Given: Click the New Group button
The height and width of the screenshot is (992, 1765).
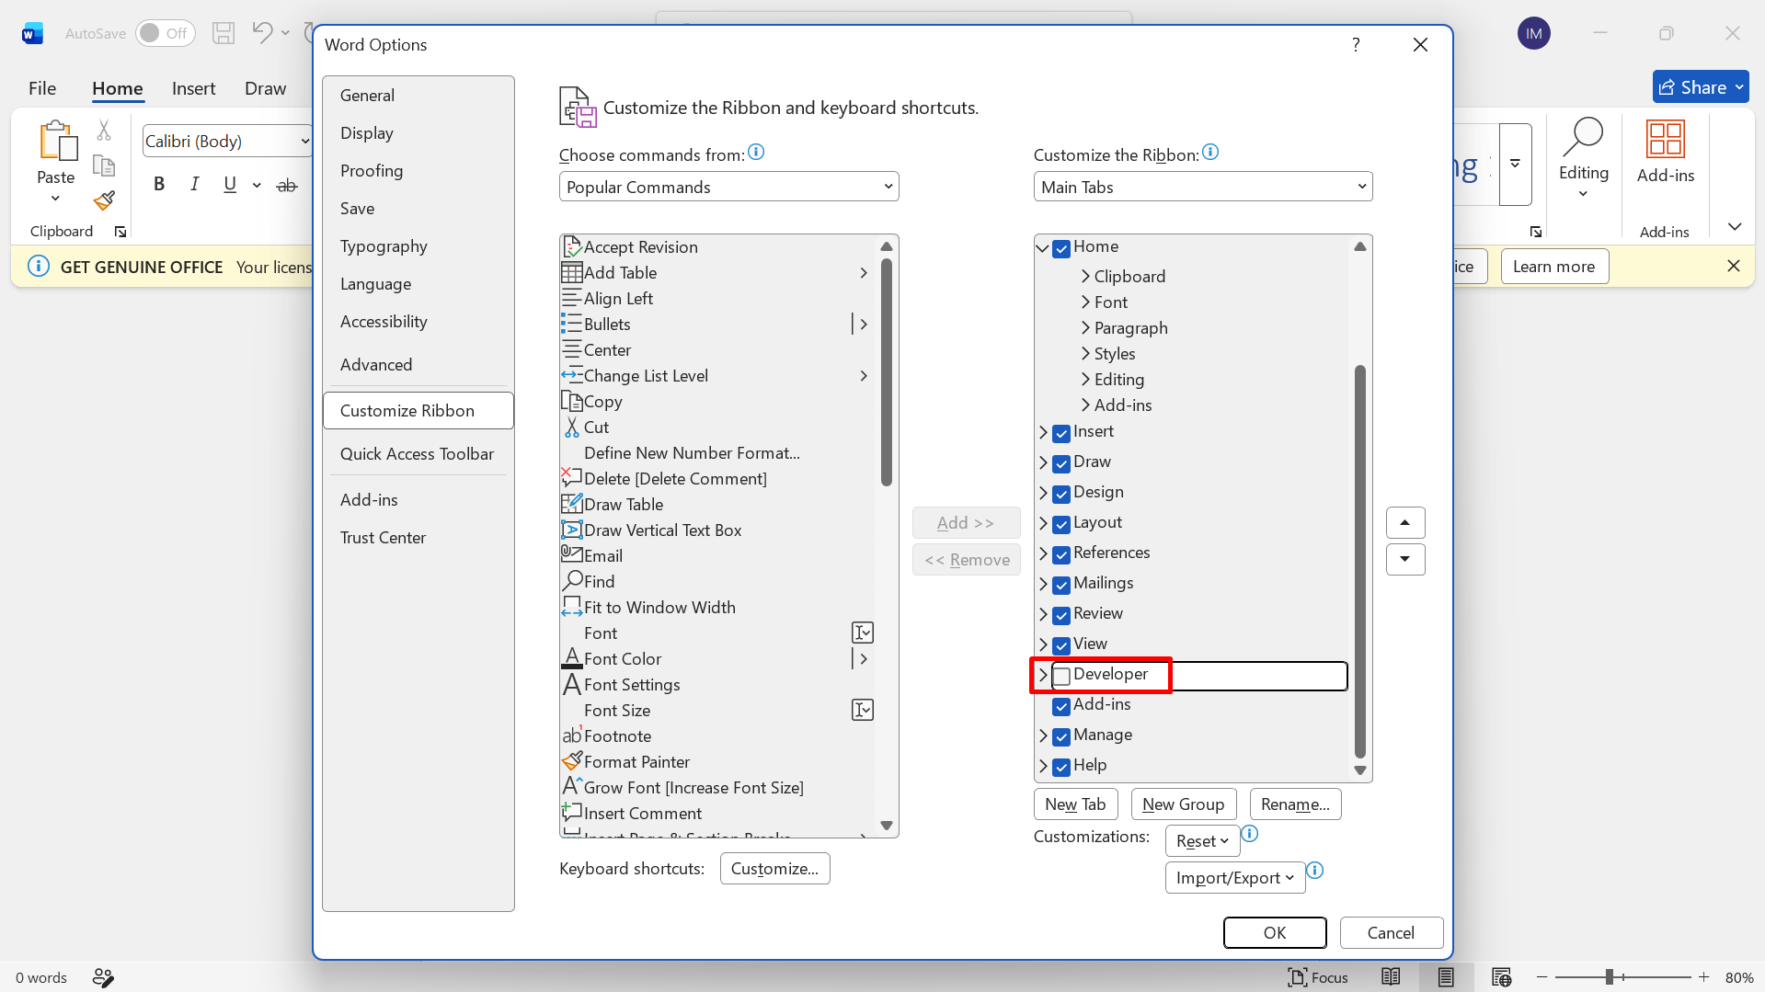Looking at the screenshot, I should pyautogui.click(x=1183, y=804).
